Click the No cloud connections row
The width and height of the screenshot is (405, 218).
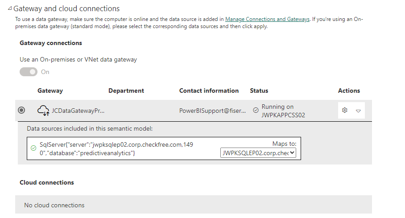[194, 204]
